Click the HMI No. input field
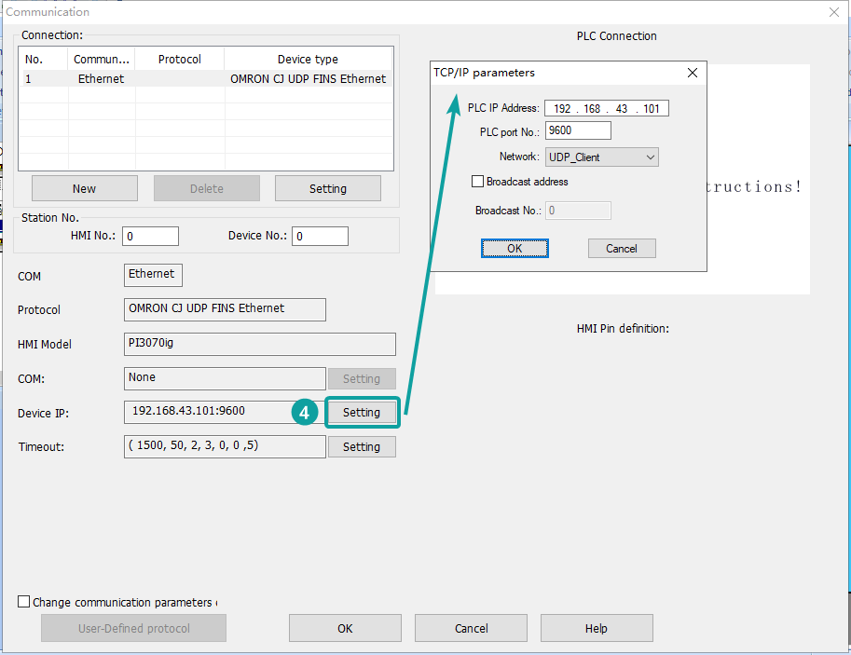The width and height of the screenshot is (851, 655). tap(150, 237)
